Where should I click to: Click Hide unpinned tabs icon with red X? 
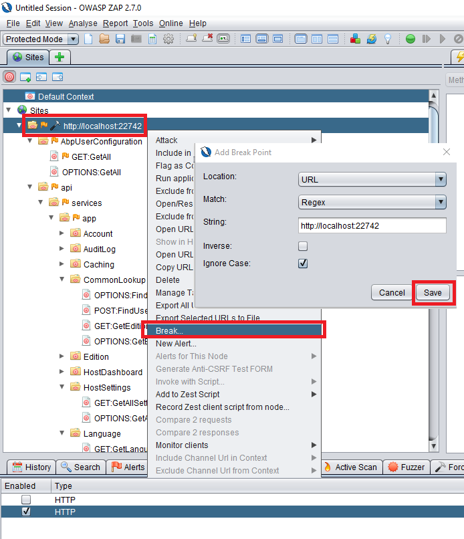(207, 38)
